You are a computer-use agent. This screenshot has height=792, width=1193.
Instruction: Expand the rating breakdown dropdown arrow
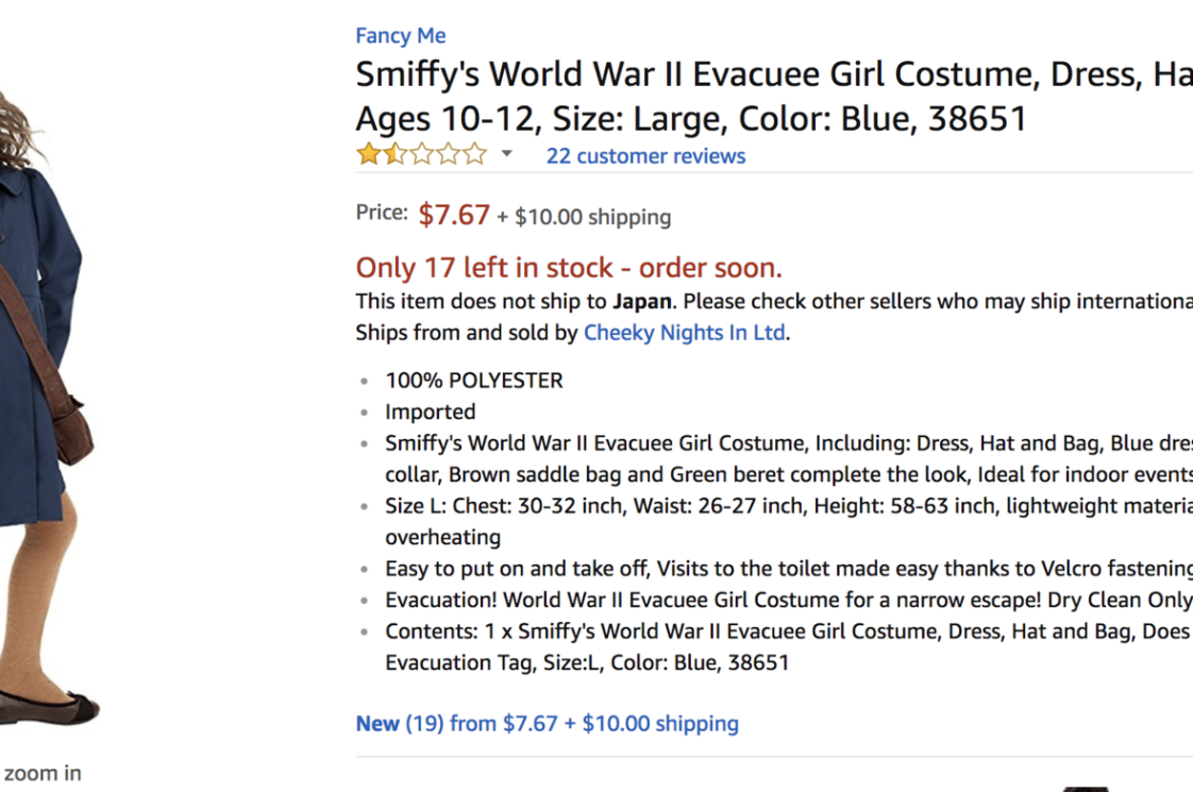pyautogui.click(x=507, y=154)
